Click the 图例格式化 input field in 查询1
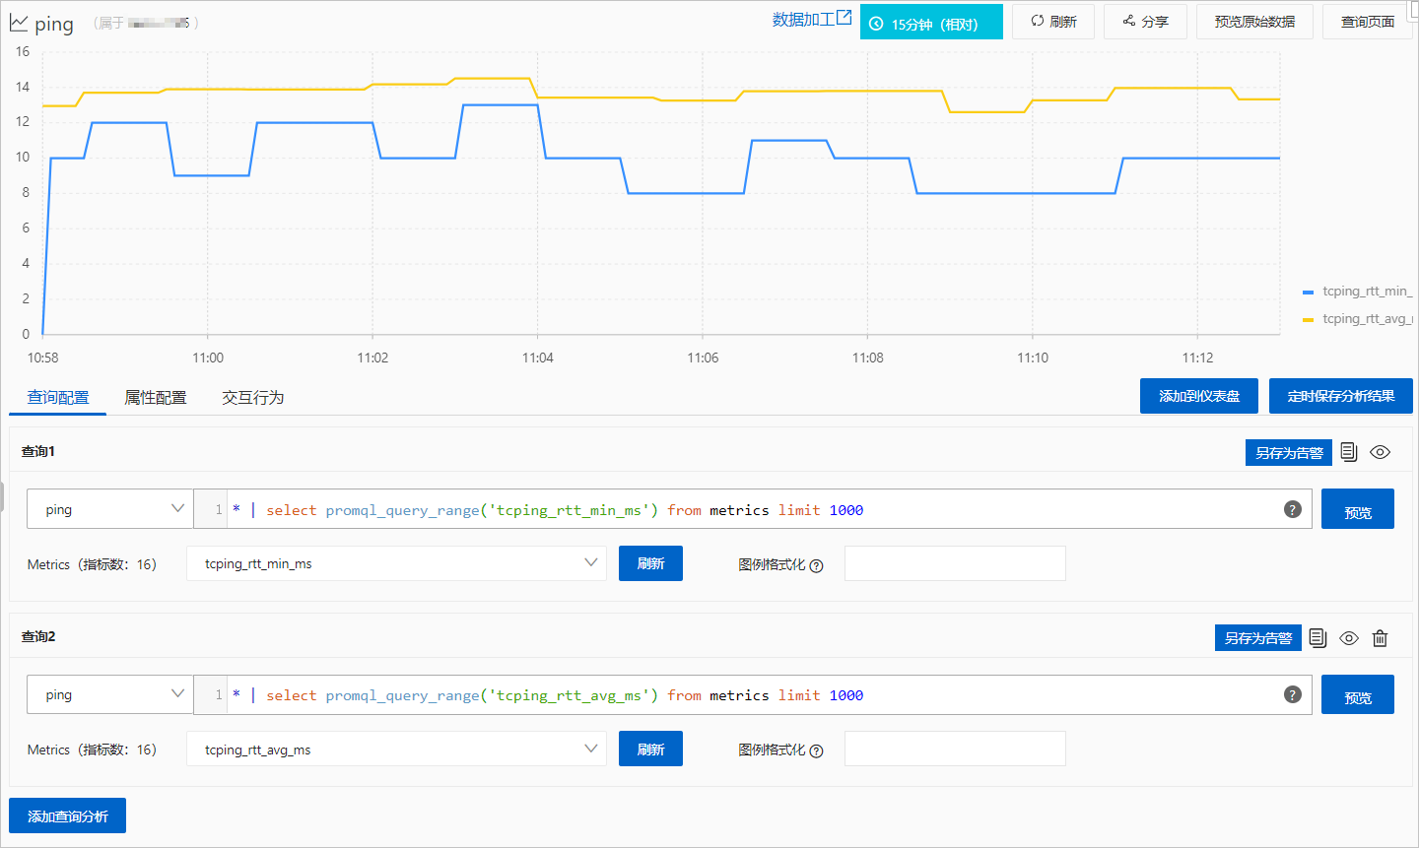Image resolution: width=1419 pixels, height=848 pixels. (x=955, y=563)
